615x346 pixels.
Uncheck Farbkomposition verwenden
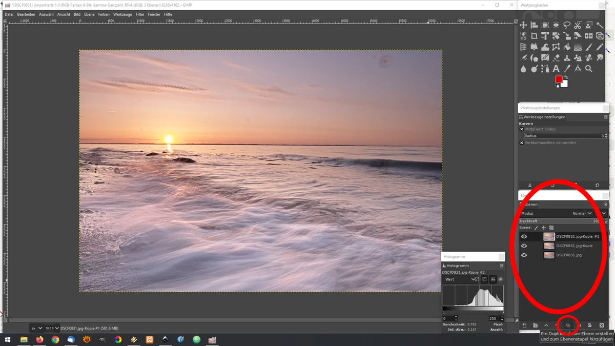point(522,143)
